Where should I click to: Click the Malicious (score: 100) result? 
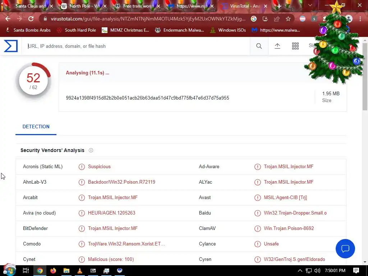tap(111, 259)
